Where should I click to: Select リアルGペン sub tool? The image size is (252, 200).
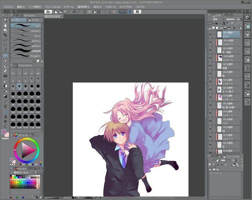pos(26,31)
